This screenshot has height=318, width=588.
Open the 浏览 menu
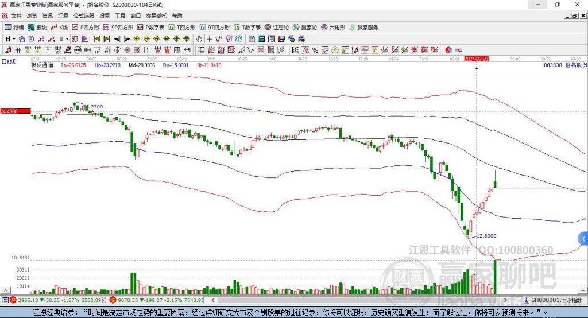[x=32, y=15]
